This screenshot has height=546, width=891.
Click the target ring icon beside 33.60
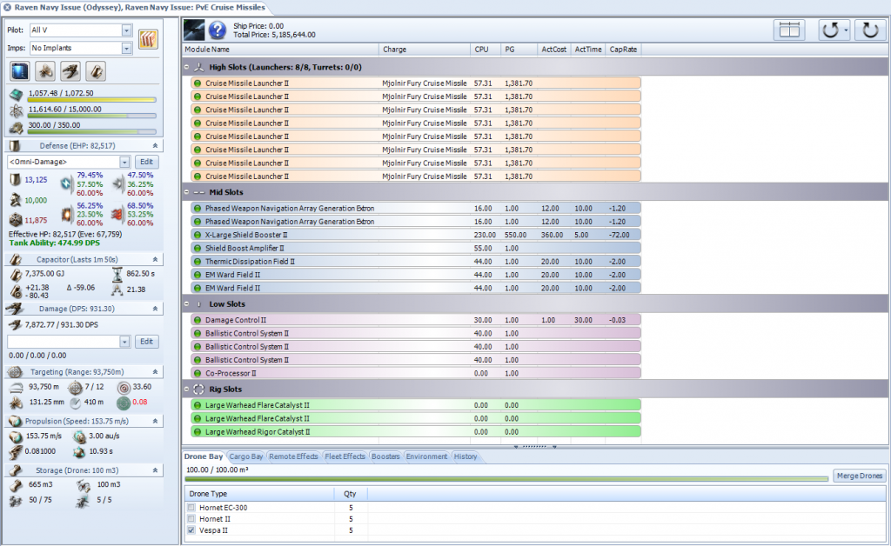click(x=124, y=388)
